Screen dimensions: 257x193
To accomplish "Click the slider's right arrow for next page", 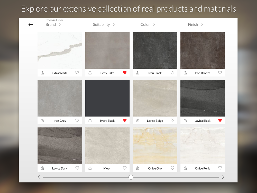I will (x=223, y=177).
